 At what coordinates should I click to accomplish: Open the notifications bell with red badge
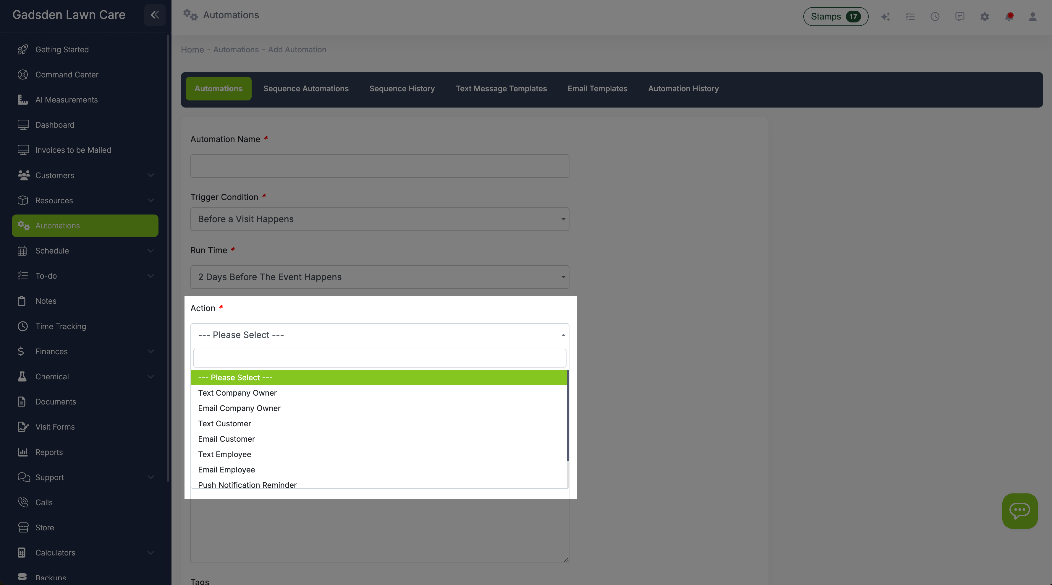coord(1009,17)
